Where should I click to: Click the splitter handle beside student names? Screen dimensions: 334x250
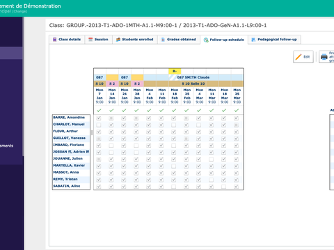(x=92, y=132)
